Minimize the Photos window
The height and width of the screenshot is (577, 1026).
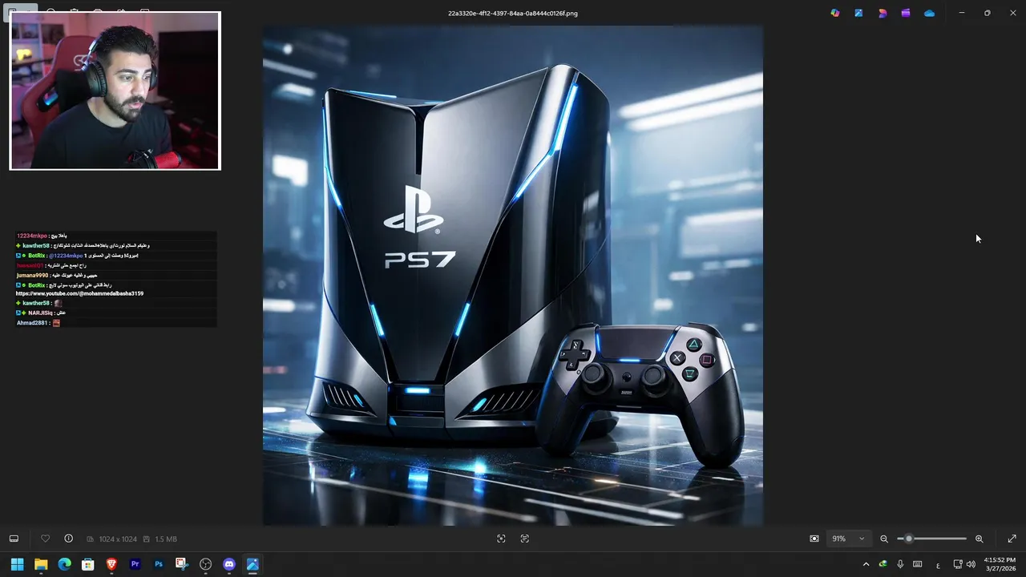[962, 13]
